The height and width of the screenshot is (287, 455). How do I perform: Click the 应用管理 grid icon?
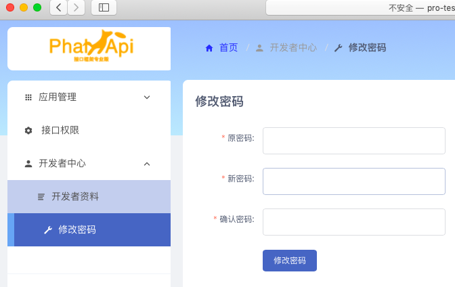28,97
